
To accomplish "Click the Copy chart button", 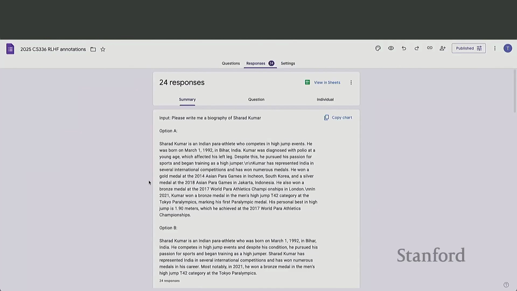I will click(x=338, y=117).
